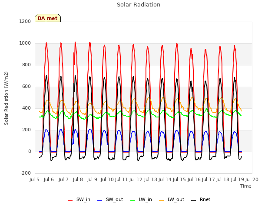Click the 200 y-axis tick label
This screenshot has height=208, width=278.
(x=26, y=130)
